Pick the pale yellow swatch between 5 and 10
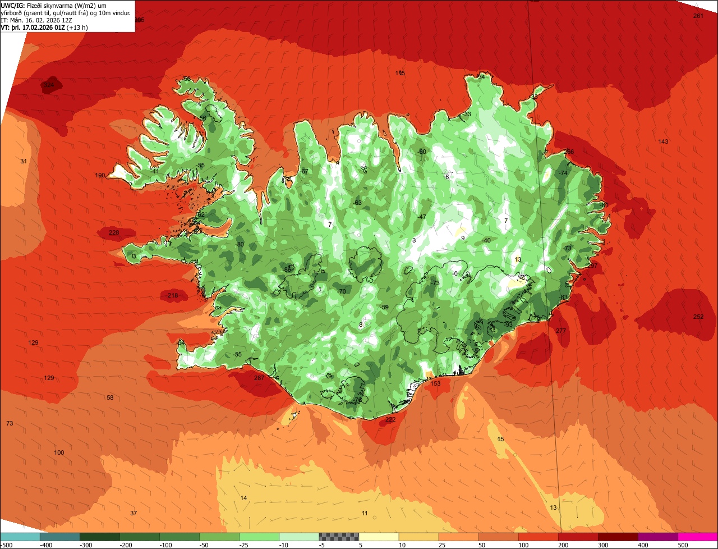Viewport: 718px width, 549px height. [x=379, y=537]
